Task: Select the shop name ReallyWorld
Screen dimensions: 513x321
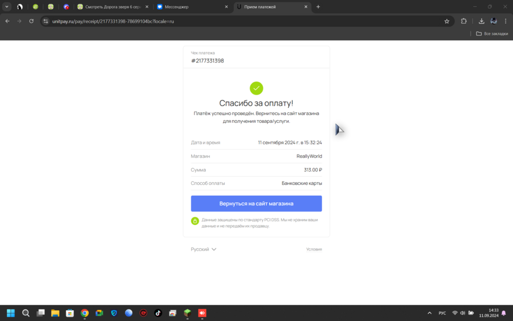Action: pos(309,156)
